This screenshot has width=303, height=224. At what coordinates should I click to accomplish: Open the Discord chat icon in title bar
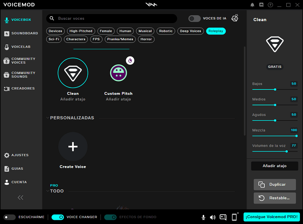coord(261,5)
